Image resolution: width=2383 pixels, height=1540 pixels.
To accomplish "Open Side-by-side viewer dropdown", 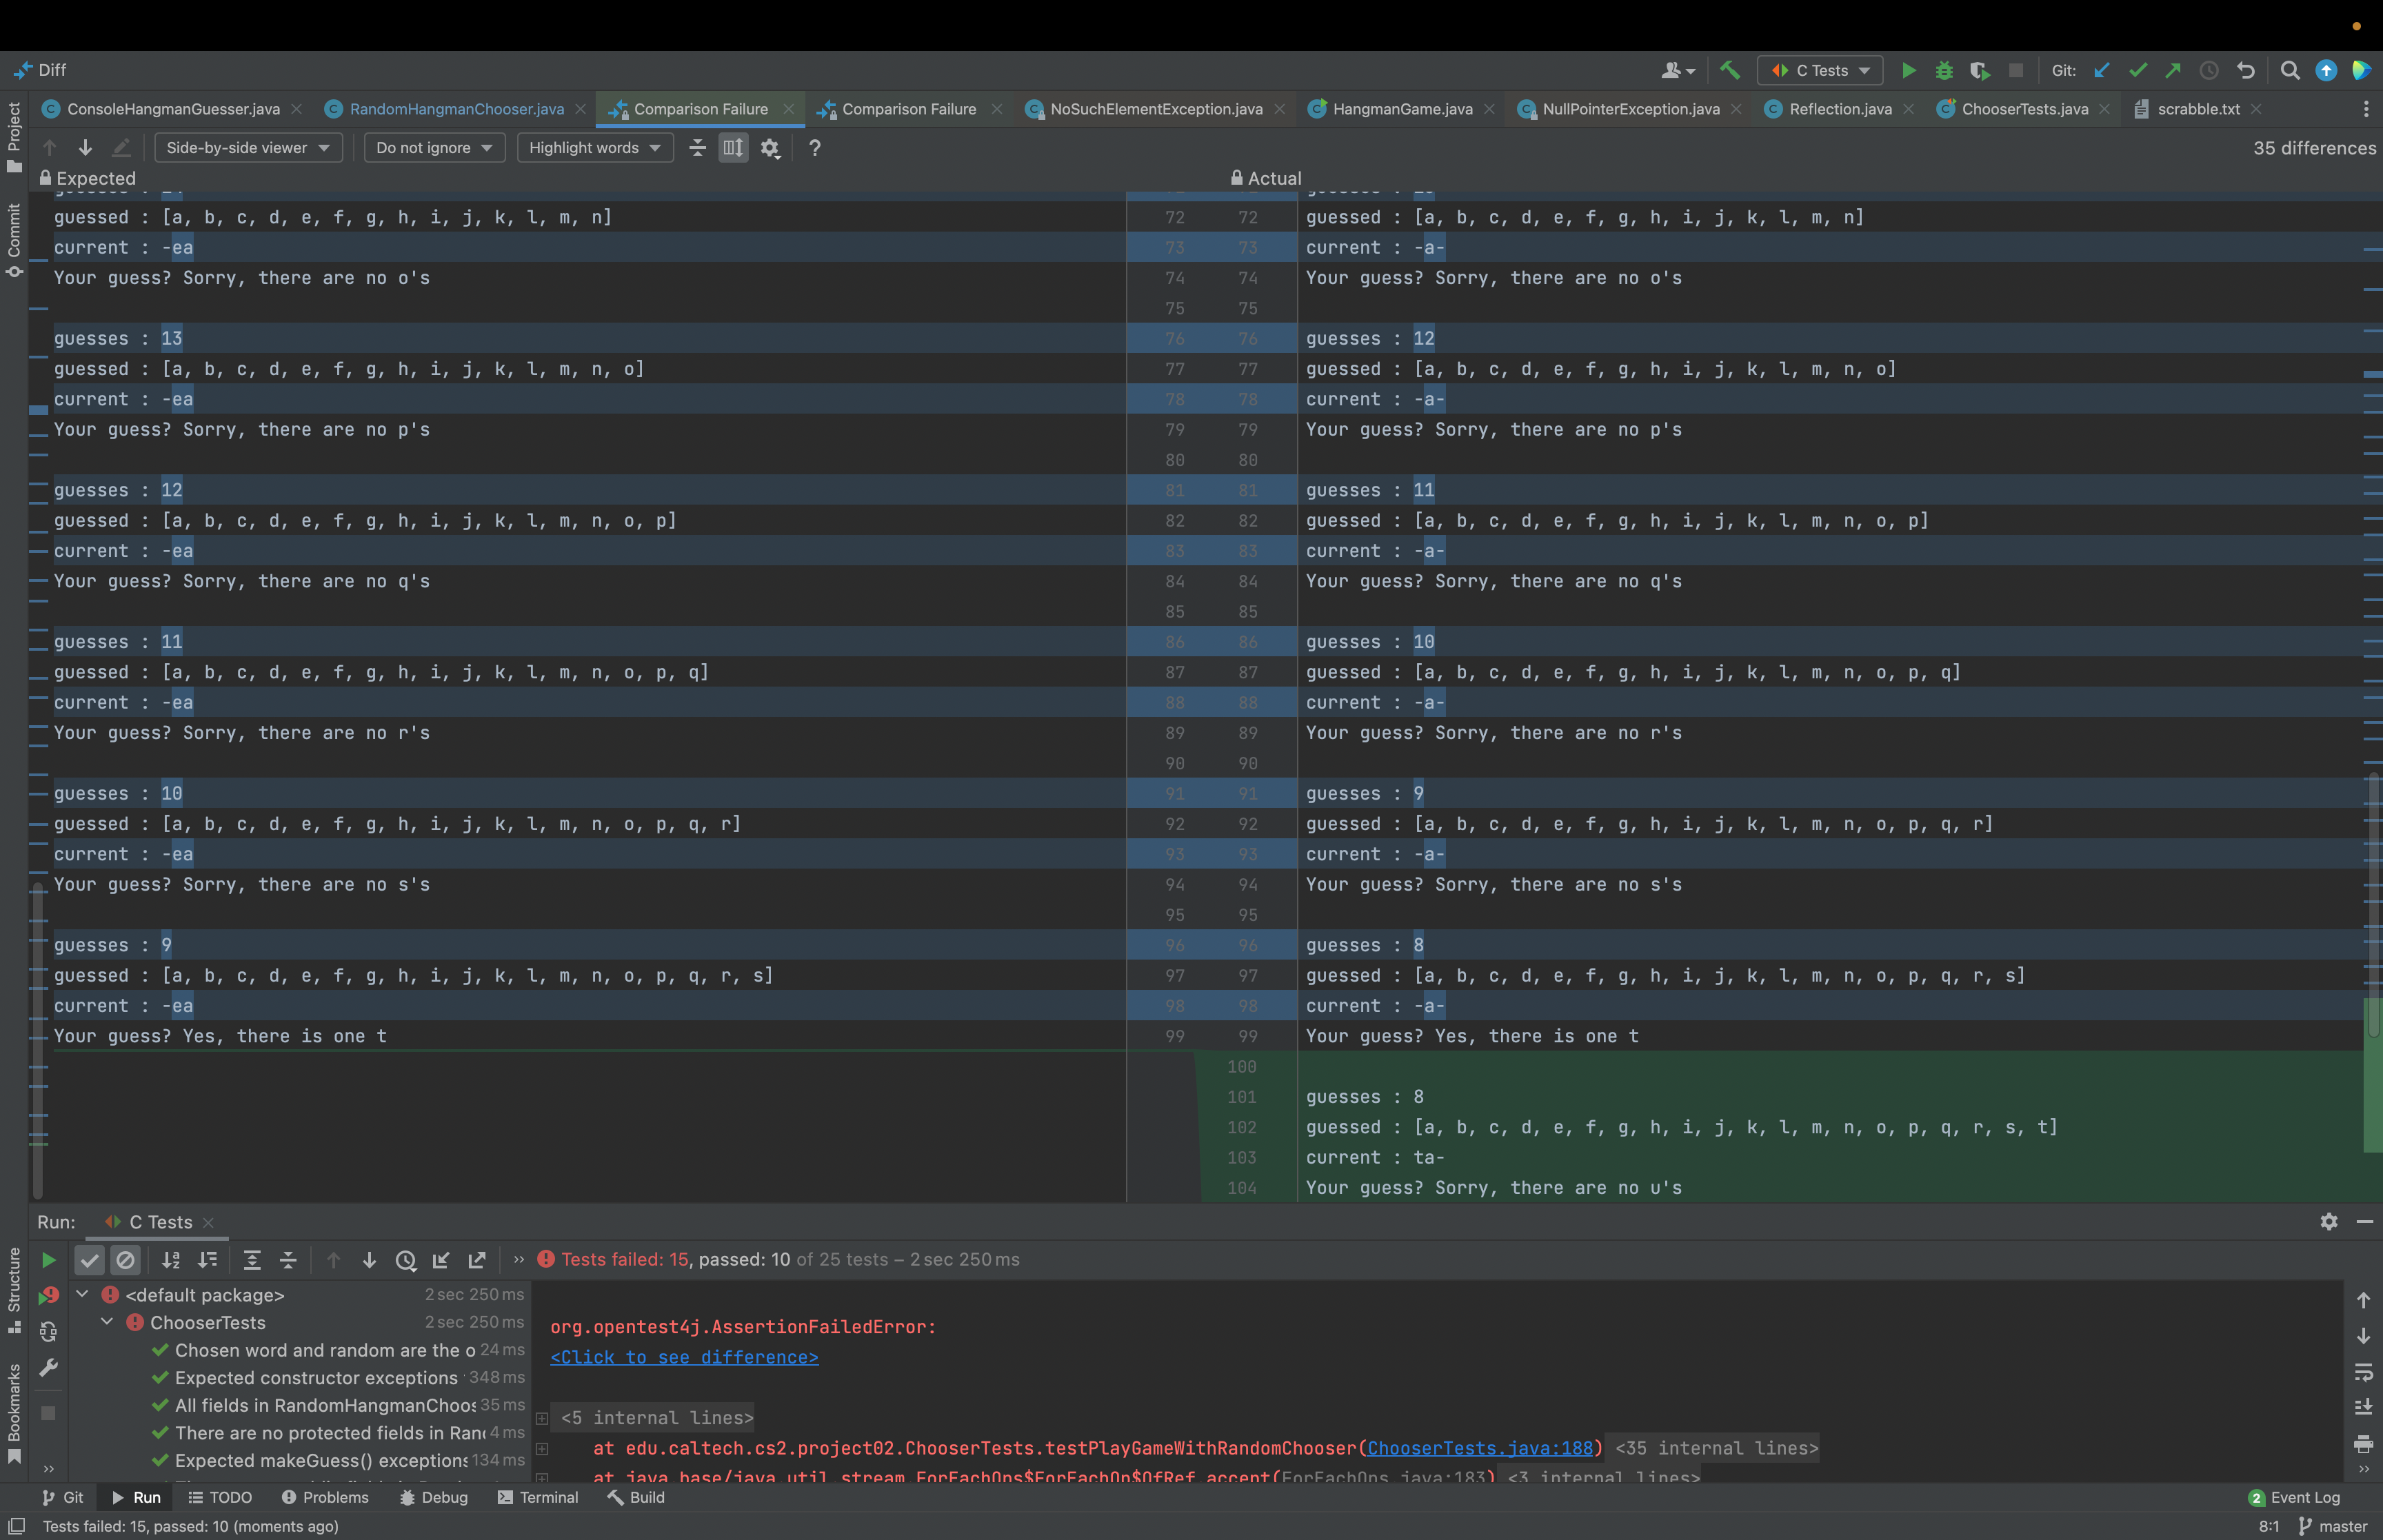I will [247, 148].
